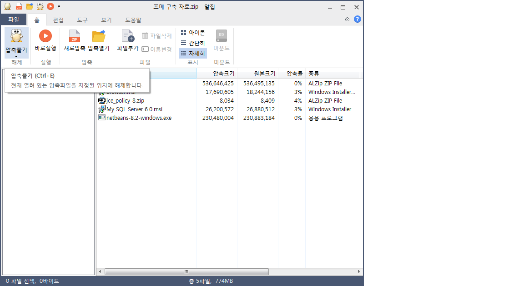Switch file list to 자세히 view
This screenshot has width=524, height=286.
[193, 53]
